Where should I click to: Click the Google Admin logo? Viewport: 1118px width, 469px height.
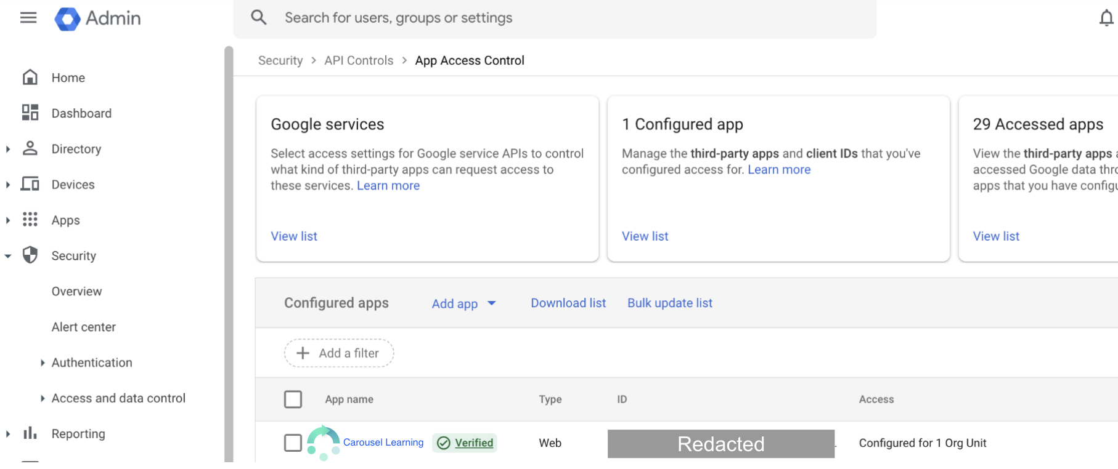(x=68, y=18)
